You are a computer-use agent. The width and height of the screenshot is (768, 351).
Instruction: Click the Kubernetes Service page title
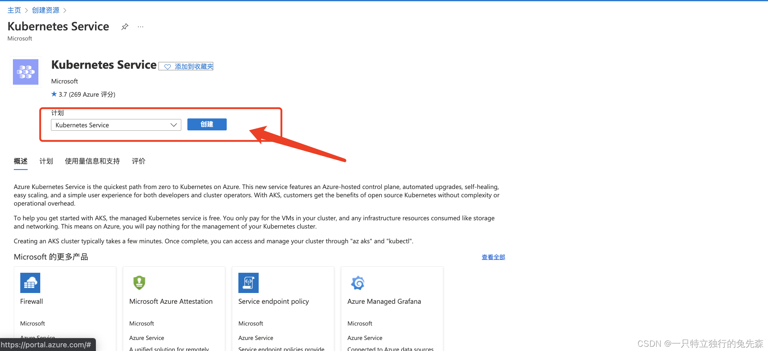click(58, 26)
